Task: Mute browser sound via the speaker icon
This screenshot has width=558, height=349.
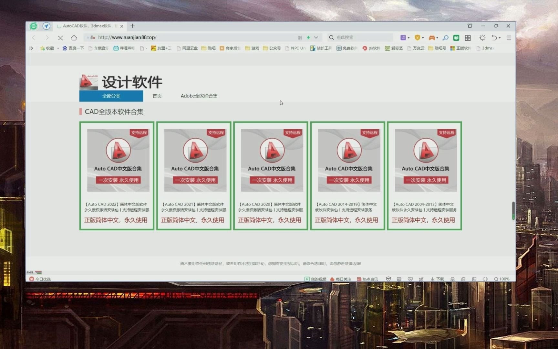Action: pyautogui.click(x=485, y=279)
